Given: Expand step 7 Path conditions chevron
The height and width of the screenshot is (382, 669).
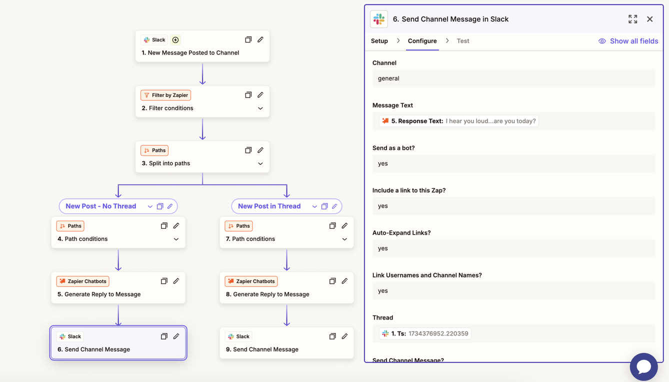Looking at the screenshot, I should click(344, 239).
